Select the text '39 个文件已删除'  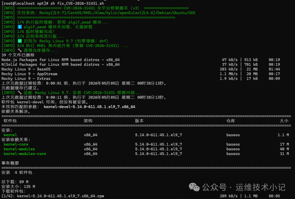click(x=18, y=55)
